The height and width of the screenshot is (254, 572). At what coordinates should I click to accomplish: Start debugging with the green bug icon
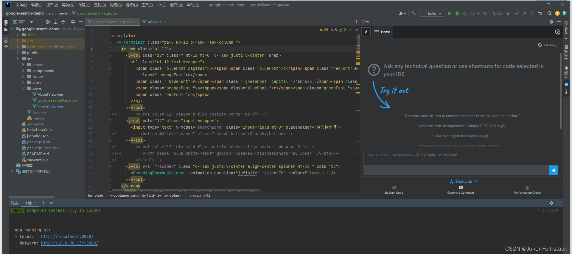457,13
